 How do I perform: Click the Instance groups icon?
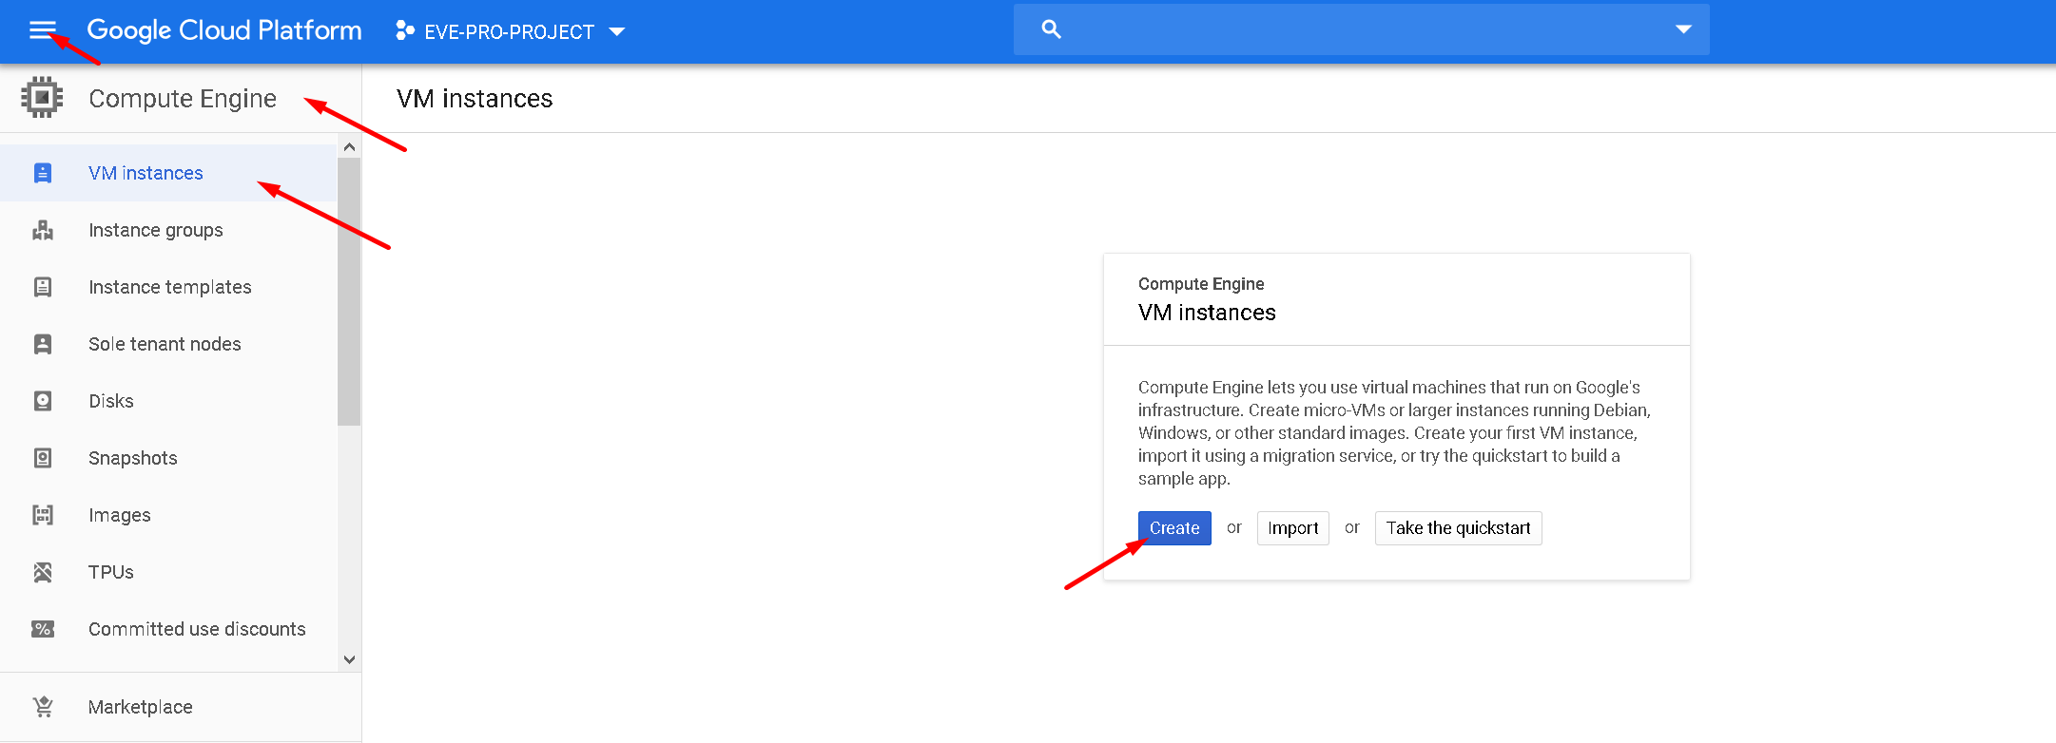pos(43,230)
